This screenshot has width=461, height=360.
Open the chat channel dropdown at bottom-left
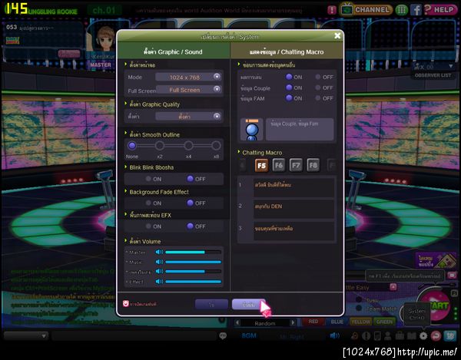click(26, 335)
